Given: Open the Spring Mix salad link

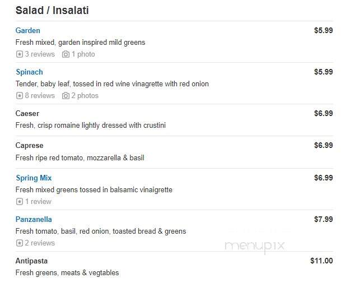Looking at the screenshot, I should pyautogui.click(x=34, y=178).
